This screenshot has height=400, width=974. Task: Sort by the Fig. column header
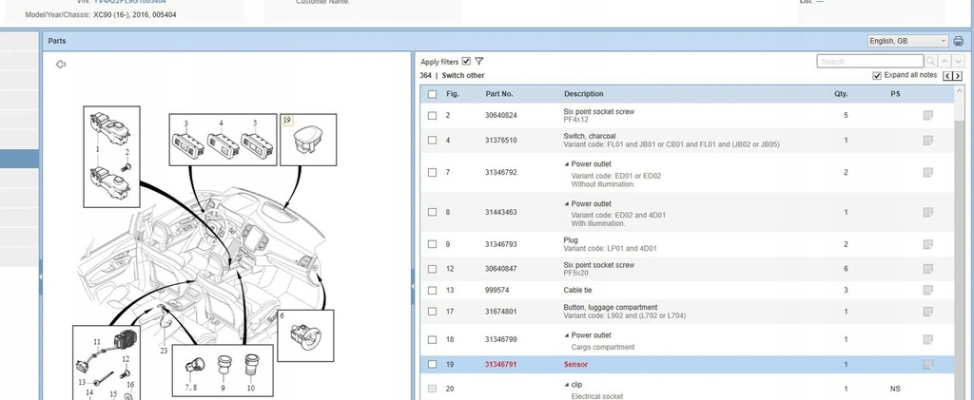[x=453, y=94]
